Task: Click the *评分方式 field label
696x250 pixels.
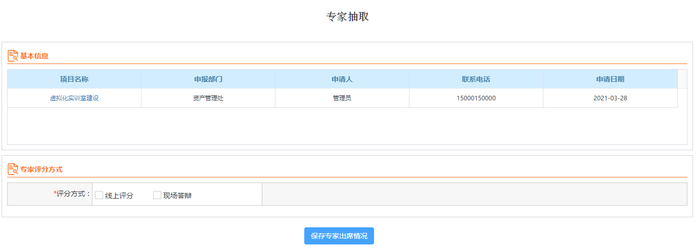Action: pos(72,194)
